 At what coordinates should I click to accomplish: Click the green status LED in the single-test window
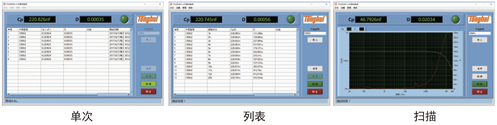pyautogui.click(x=124, y=19)
